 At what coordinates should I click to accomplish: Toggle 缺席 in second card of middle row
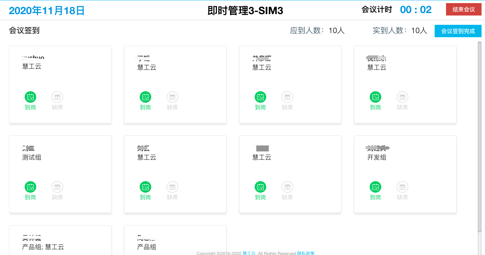point(172,187)
